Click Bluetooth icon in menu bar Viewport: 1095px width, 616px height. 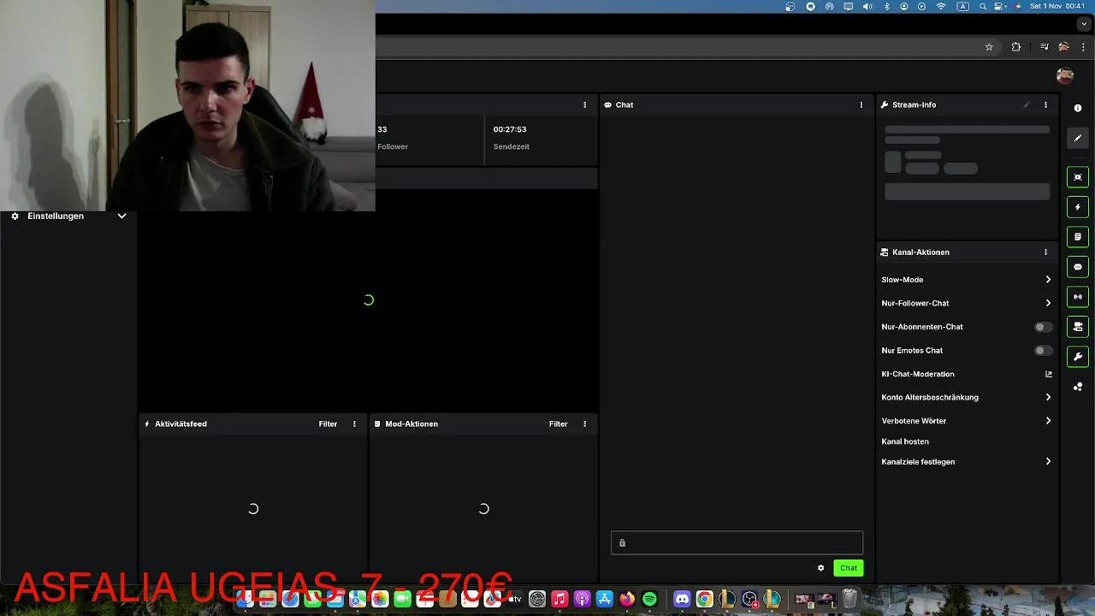[886, 6]
